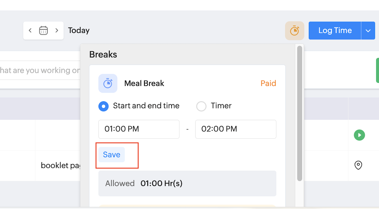Screen dimensions: 379x209
Task: Click the 02:00 PM end time field
Action: (x=235, y=129)
